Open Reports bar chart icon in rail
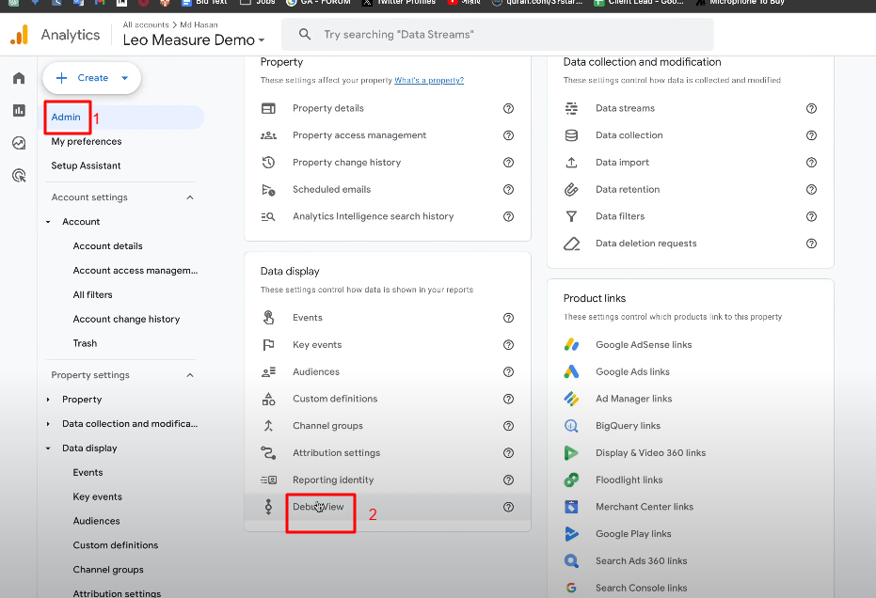This screenshot has height=598, width=876. point(19,111)
